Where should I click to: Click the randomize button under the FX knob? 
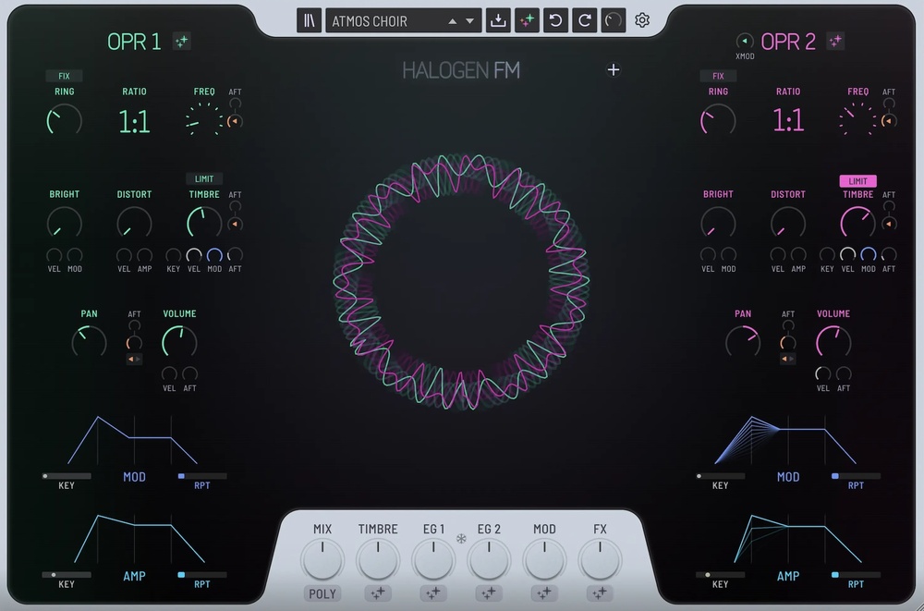coord(600,593)
